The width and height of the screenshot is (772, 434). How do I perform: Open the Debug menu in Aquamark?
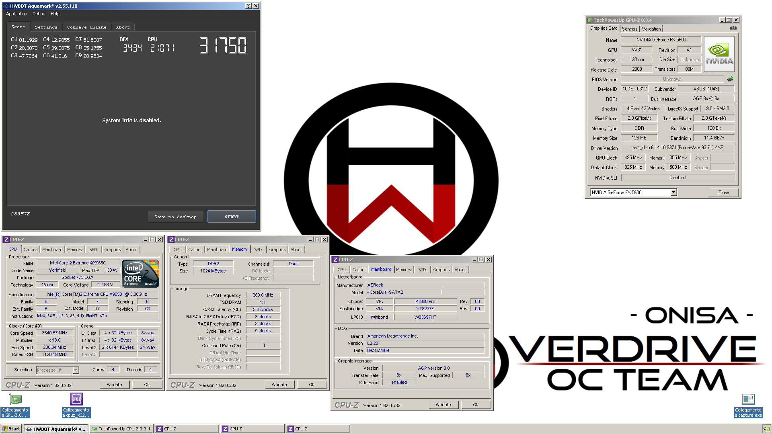click(39, 14)
